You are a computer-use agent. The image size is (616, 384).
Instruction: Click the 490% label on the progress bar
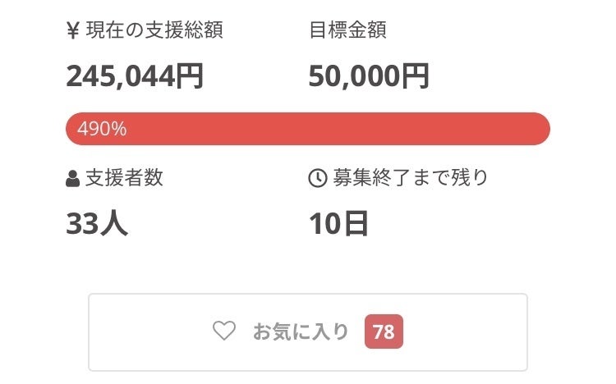tap(102, 129)
